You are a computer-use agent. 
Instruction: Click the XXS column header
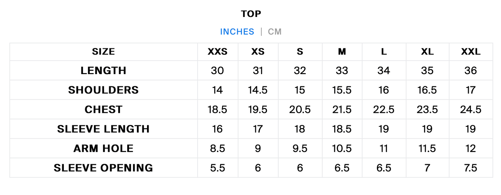pyautogui.click(x=218, y=52)
